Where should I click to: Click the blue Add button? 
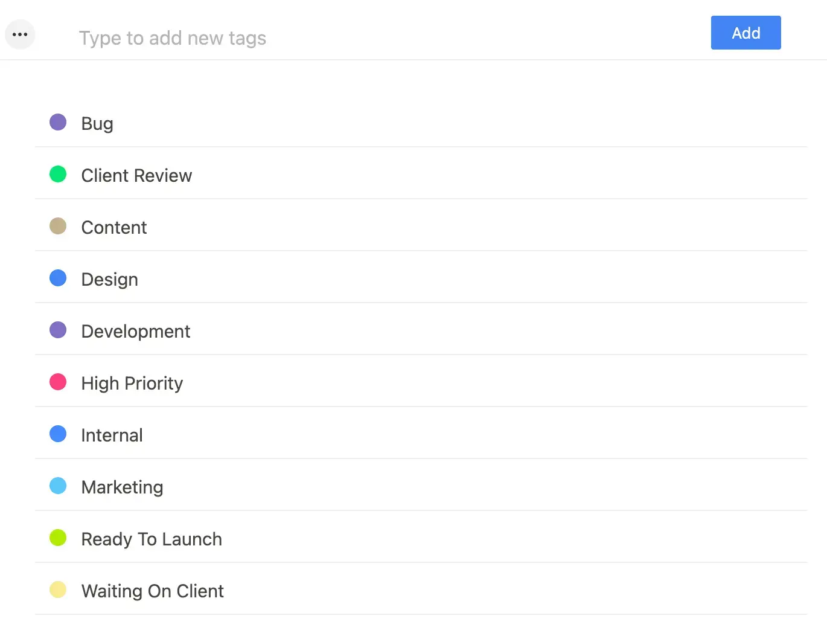click(746, 33)
